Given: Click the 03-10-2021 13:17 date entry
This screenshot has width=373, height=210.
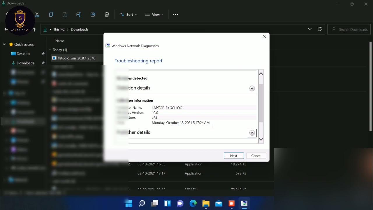Looking at the screenshot, I should point(151,173).
